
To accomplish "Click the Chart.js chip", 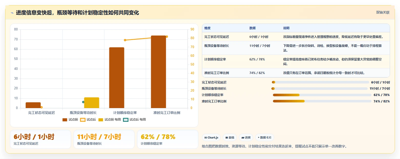I will [x=211, y=137].
